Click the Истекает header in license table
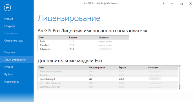195x102 pixels. (x=104, y=38)
